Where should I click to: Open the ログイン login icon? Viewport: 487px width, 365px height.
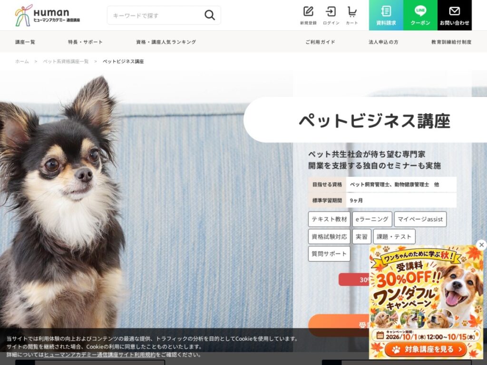331,15
